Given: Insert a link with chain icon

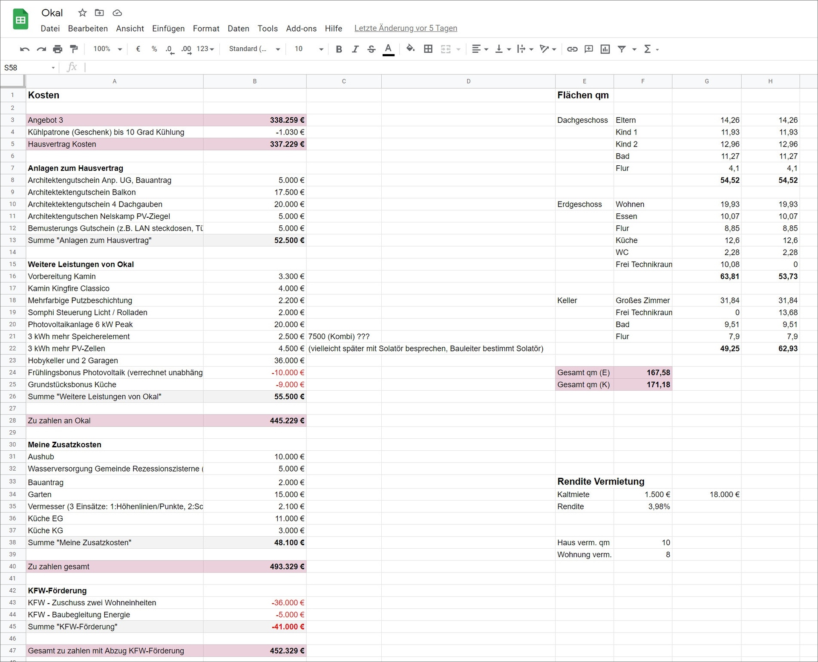Looking at the screenshot, I should pyautogui.click(x=572, y=49).
